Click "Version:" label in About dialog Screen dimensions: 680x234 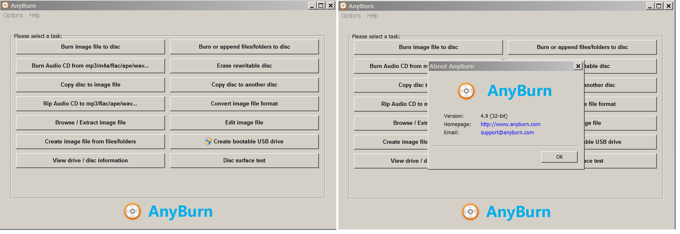click(x=453, y=116)
